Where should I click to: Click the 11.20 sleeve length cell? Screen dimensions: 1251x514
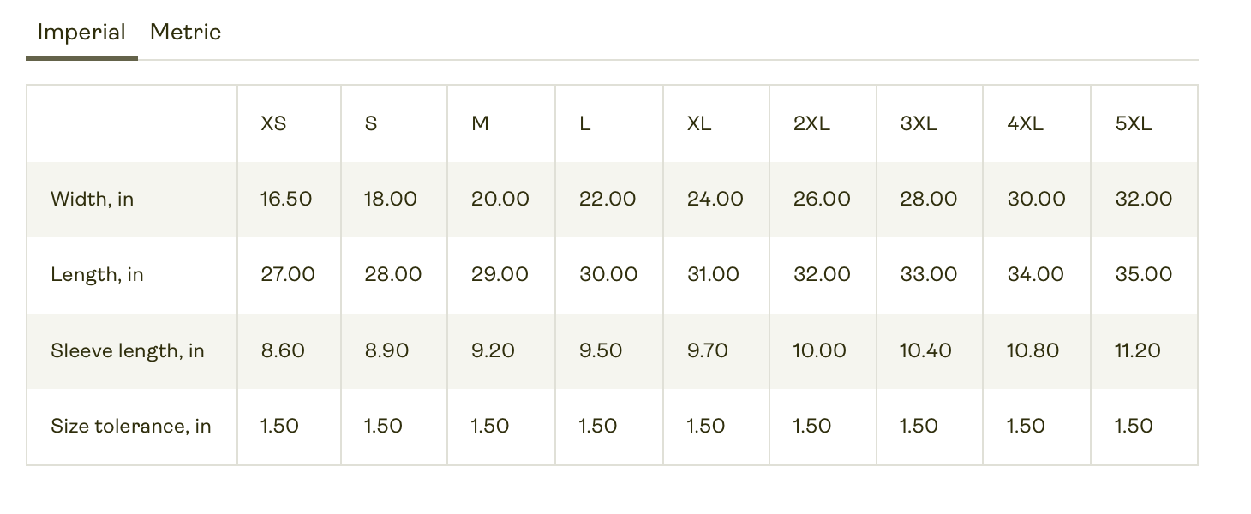click(x=1138, y=350)
